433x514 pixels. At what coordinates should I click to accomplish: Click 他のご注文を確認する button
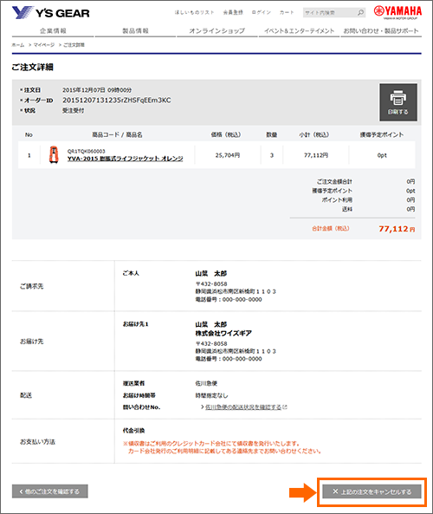50,491
